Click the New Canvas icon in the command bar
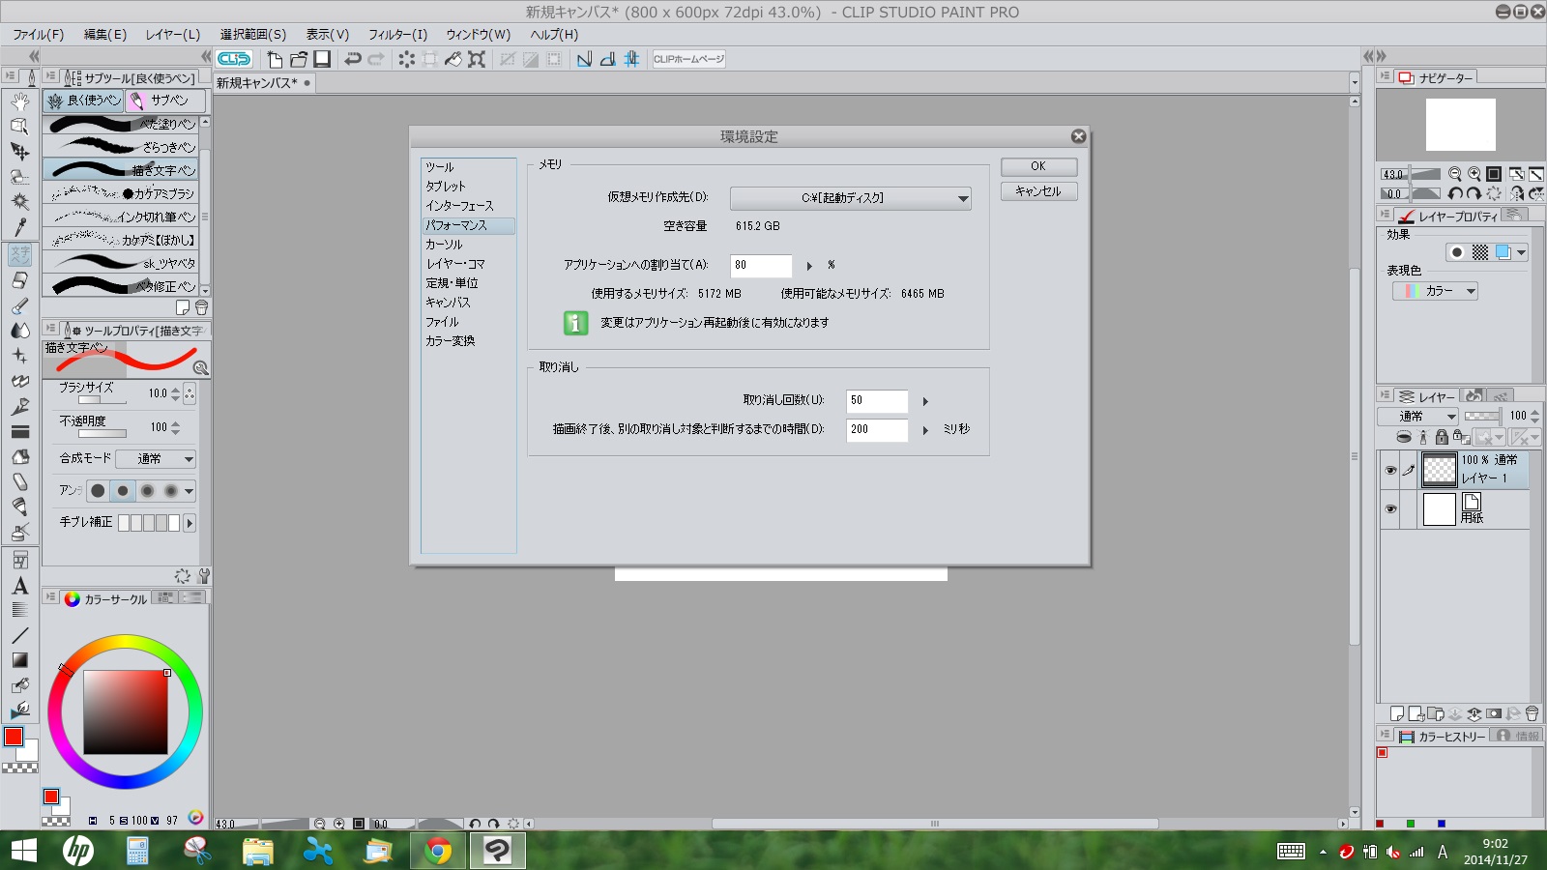Viewport: 1547px width, 870px height. point(275,59)
